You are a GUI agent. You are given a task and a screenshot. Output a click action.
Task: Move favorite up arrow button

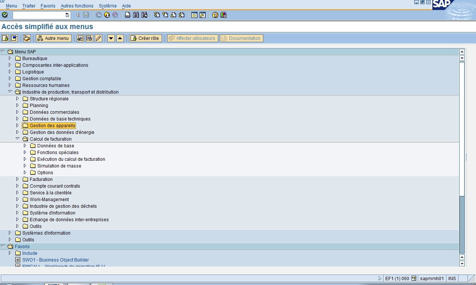120,38
